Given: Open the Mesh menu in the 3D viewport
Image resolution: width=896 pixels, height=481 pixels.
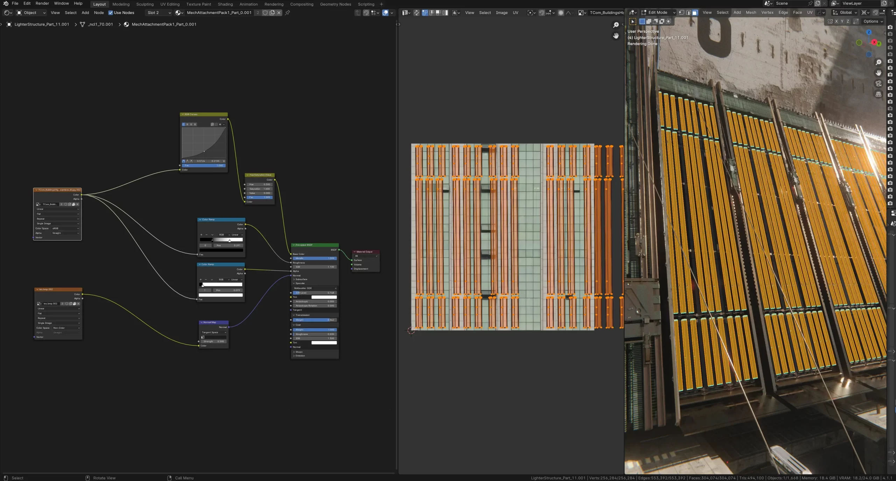Looking at the screenshot, I should tap(750, 12).
